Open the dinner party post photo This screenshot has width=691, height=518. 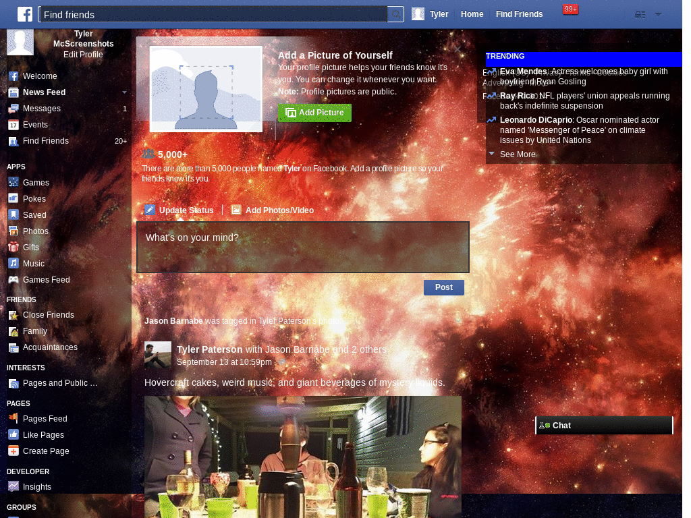point(303,457)
